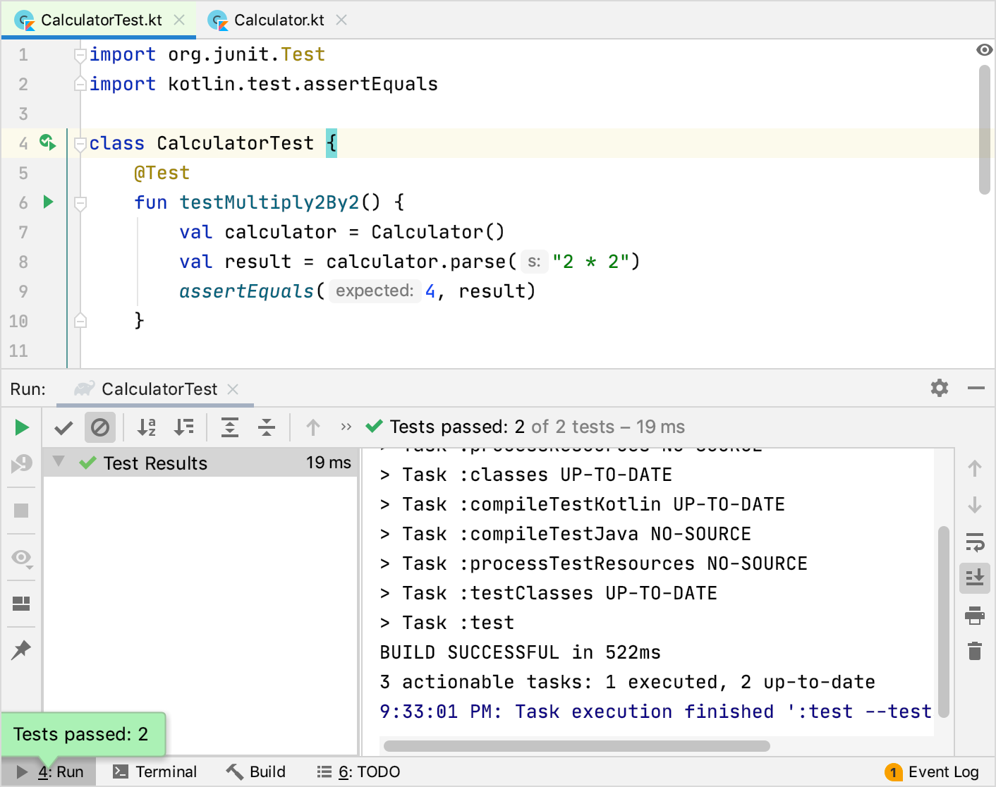Screen dimensions: 996x787
Task: Click the console horizontal scrollbar
Action: pyautogui.click(x=576, y=746)
